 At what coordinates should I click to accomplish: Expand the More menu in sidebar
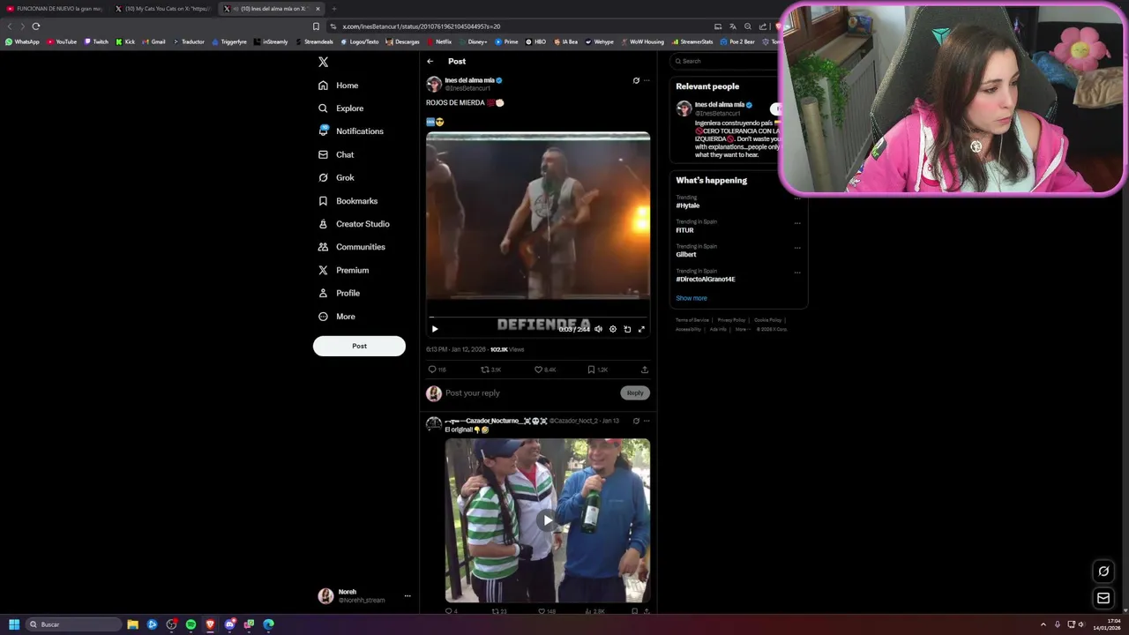[x=336, y=317]
